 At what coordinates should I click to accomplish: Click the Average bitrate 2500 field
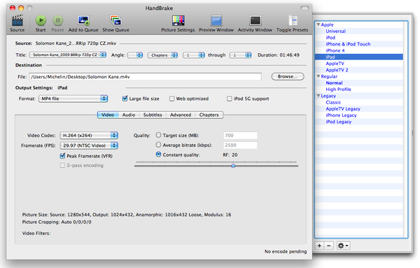click(x=240, y=145)
